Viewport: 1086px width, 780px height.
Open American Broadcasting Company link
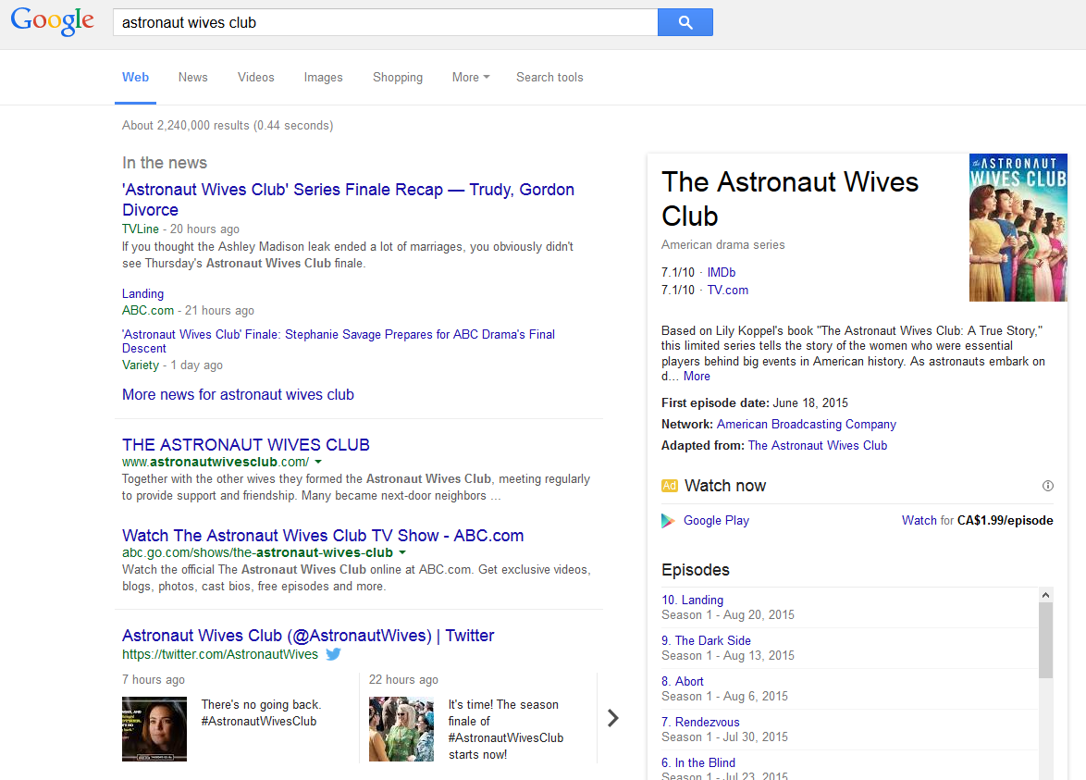tap(806, 425)
